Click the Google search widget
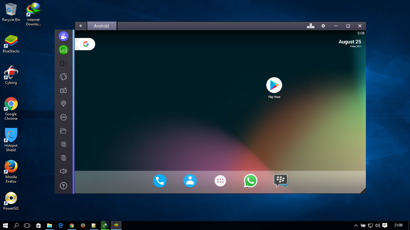 [x=85, y=44]
